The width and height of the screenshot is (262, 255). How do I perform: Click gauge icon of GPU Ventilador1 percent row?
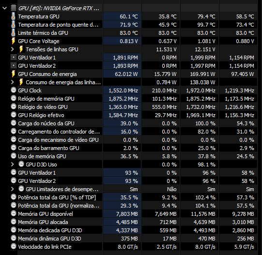coord(14,172)
